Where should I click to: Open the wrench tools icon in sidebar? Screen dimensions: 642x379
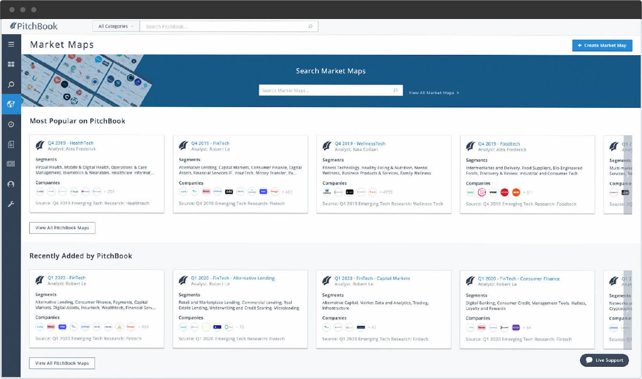click(11, 204)
